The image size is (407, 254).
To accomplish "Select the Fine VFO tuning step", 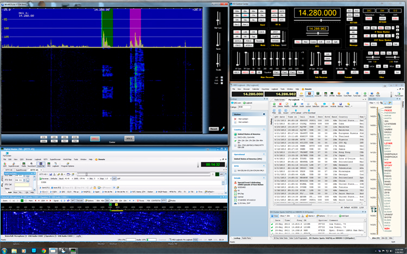I will tap(298, 42).
